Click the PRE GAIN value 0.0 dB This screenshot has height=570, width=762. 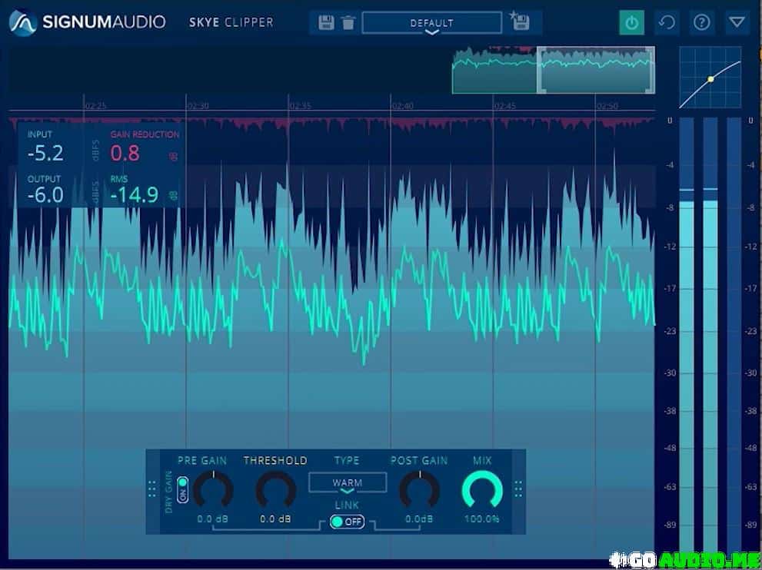point(213,519)
